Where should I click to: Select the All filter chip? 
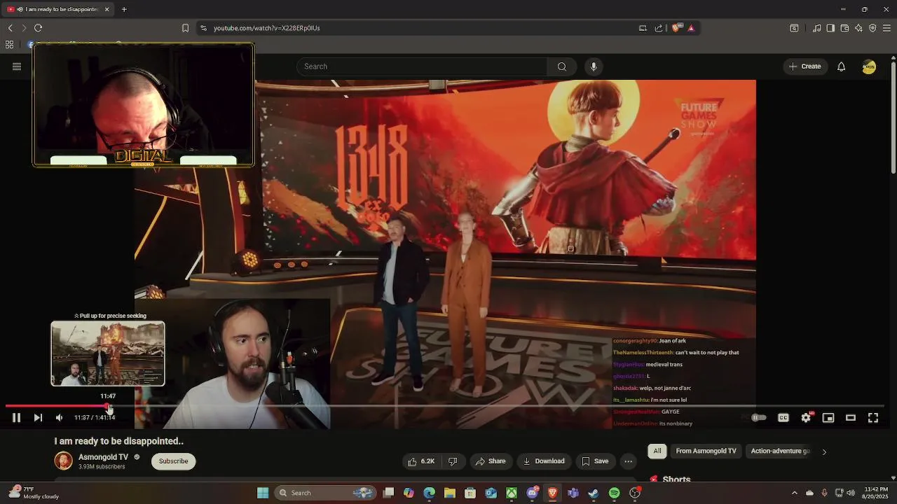pos(657,451)
